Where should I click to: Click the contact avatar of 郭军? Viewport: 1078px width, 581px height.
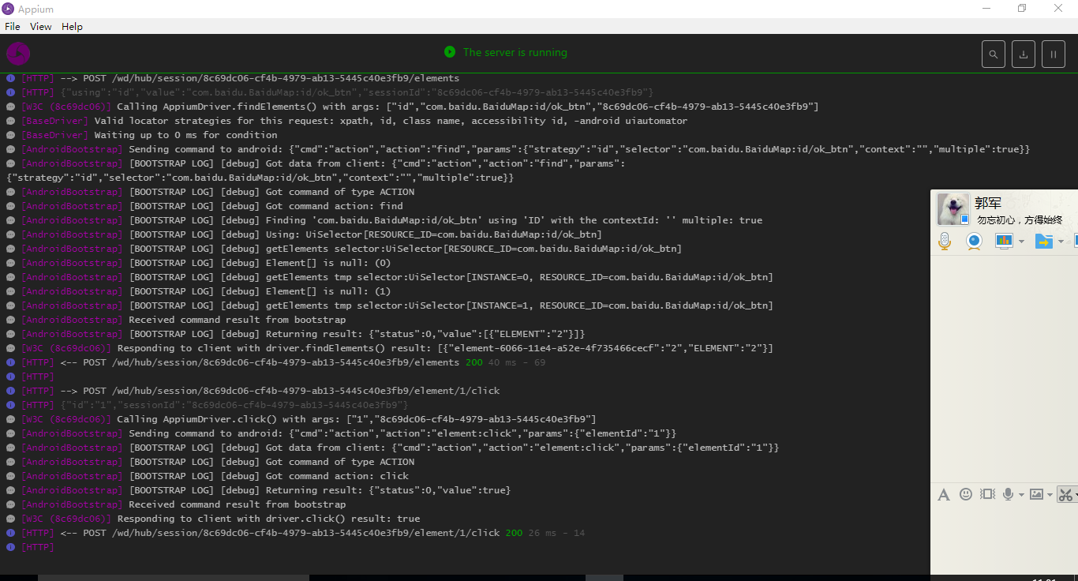(953, 209)
